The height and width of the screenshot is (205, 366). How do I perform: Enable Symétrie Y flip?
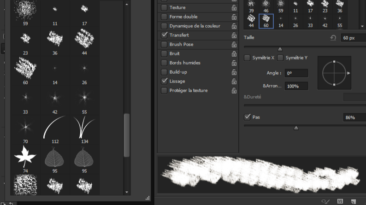[280, 58]
